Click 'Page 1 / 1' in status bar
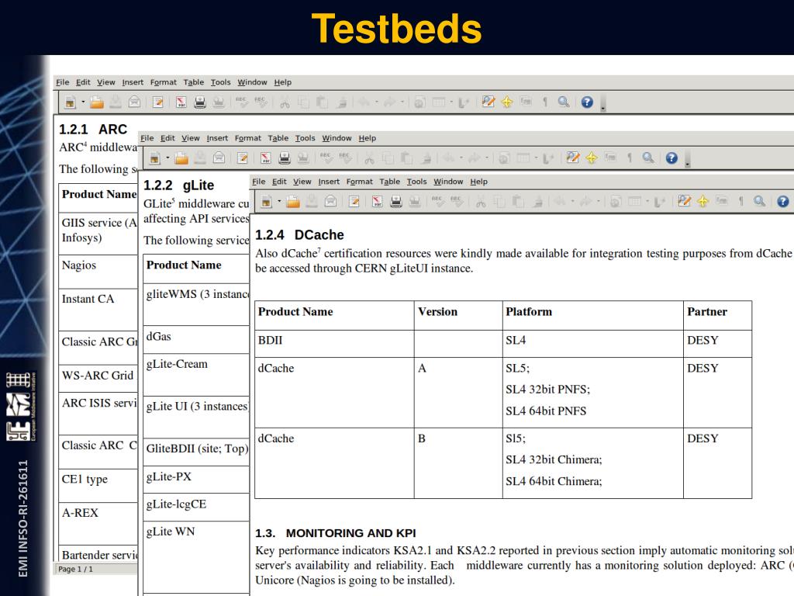 pyautogui.click(x=75, y=569)
